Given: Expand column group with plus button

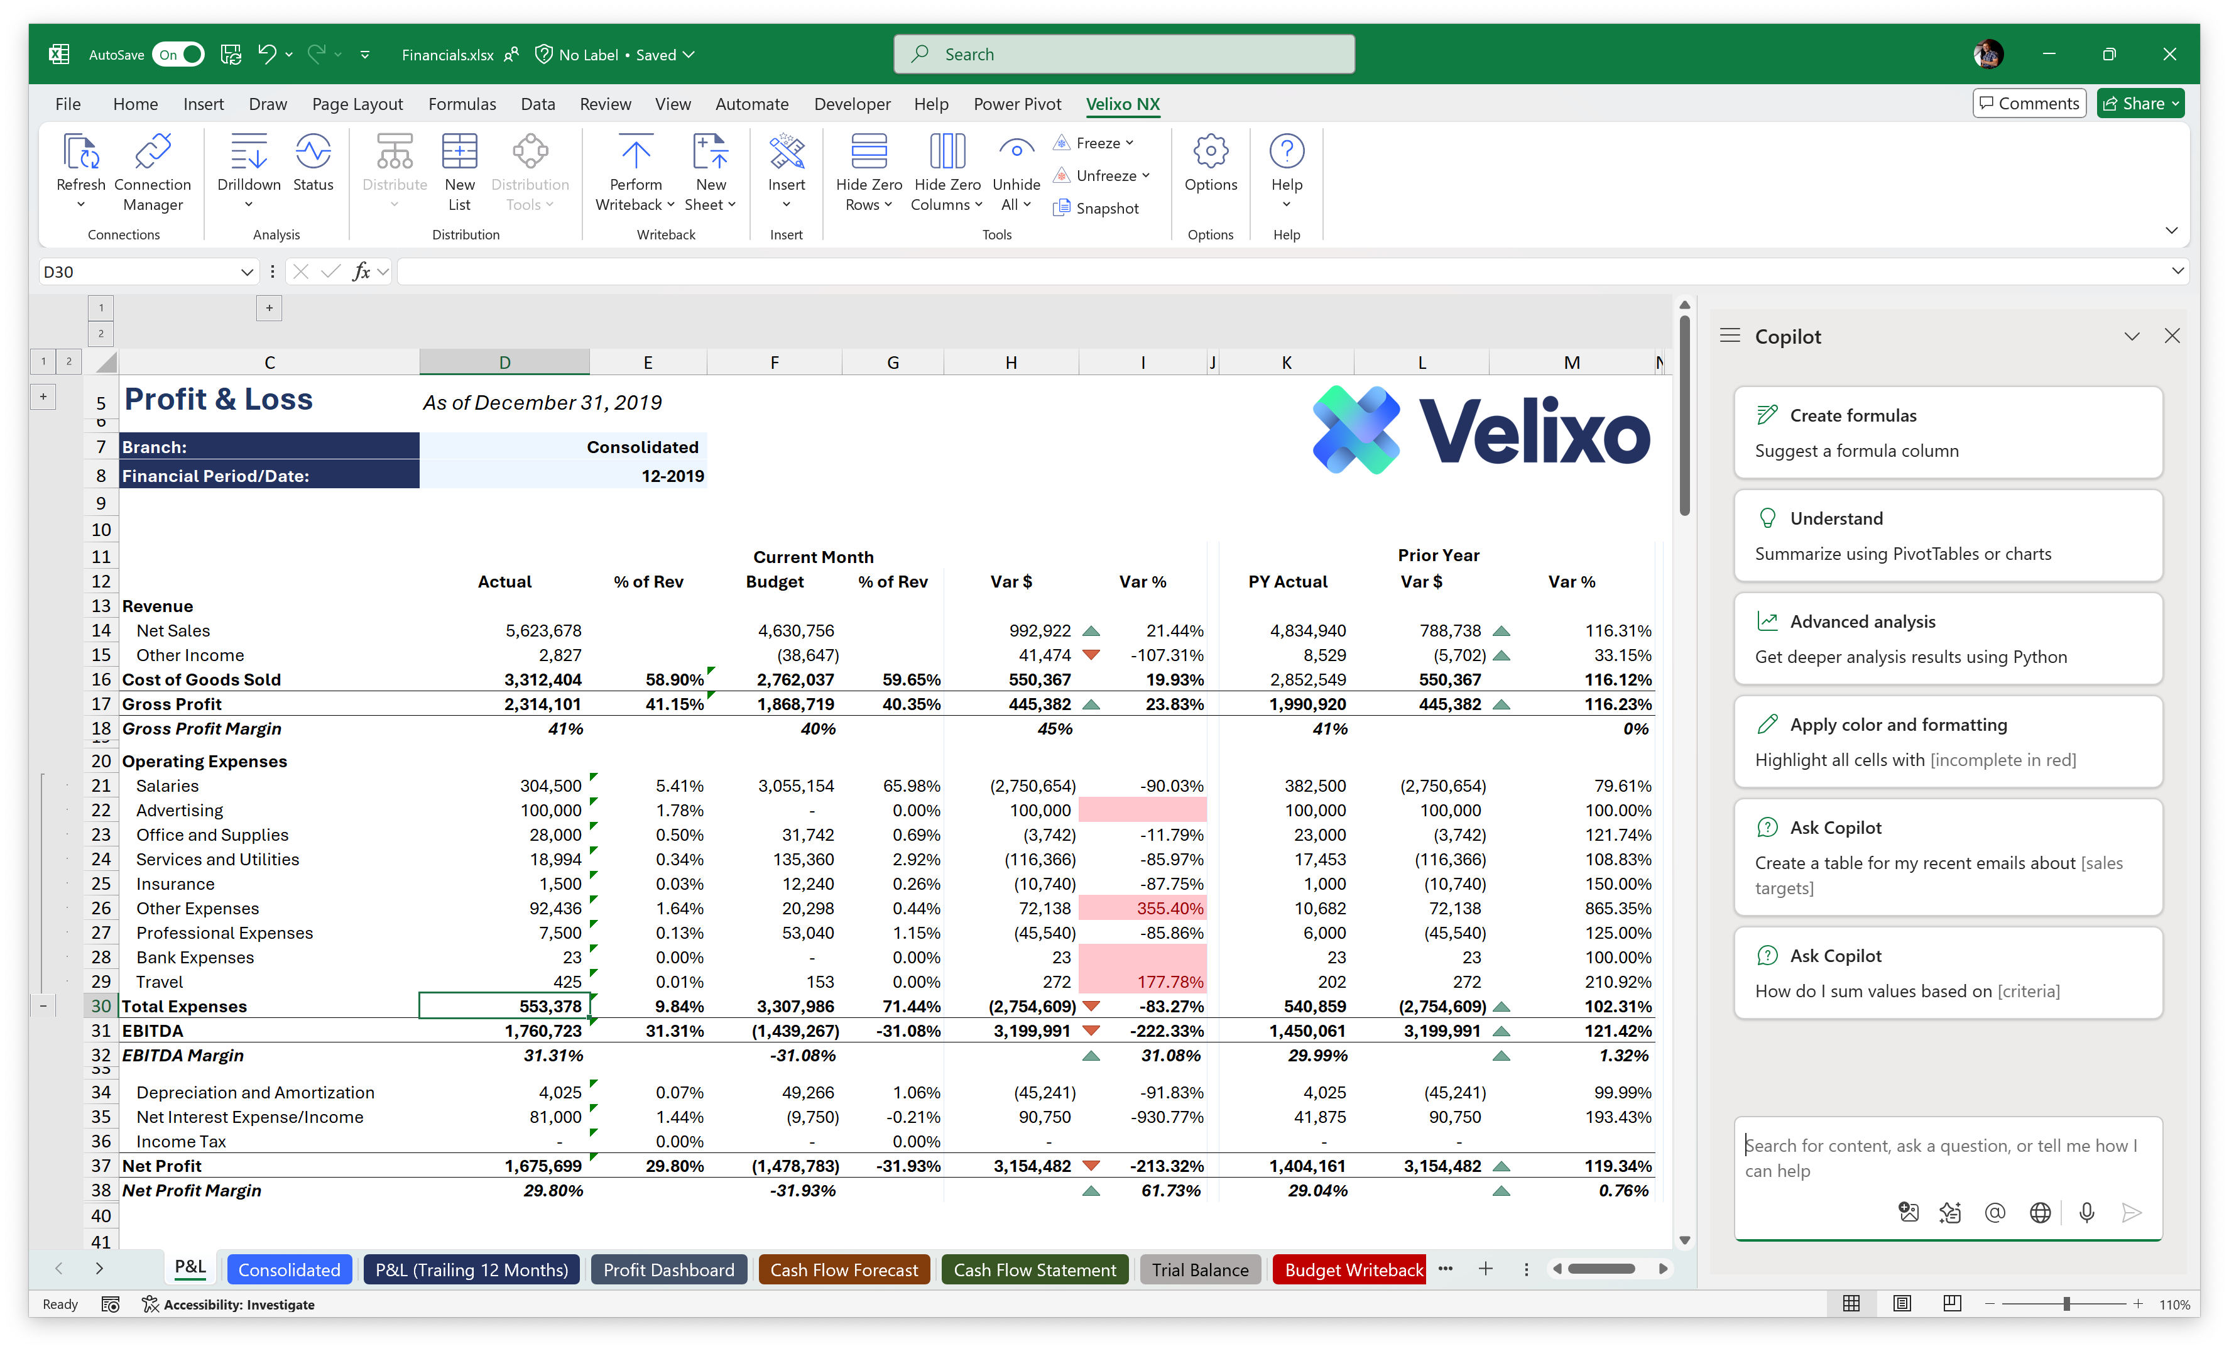Looking at the screenshot, I should (269, 309).
